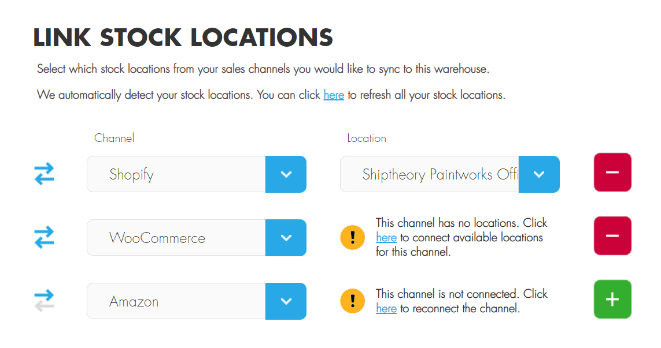Click the Link Stock Locations heading
Image resolution: width=661 pixels, height=348 pixels.
[183, 38]
